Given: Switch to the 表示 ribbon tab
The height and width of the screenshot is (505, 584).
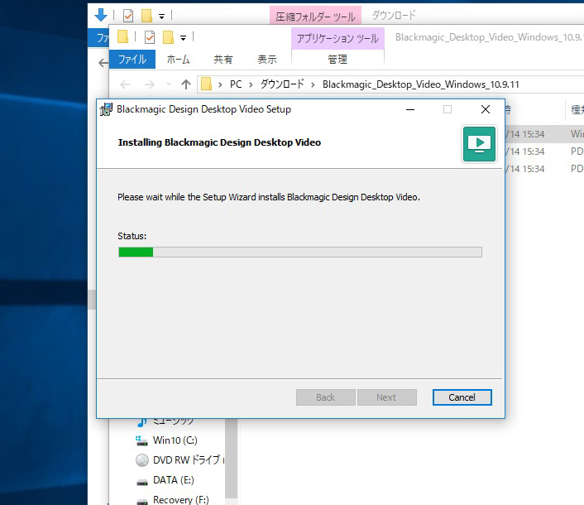Looking at the screenshot, I should pos(267,60).
